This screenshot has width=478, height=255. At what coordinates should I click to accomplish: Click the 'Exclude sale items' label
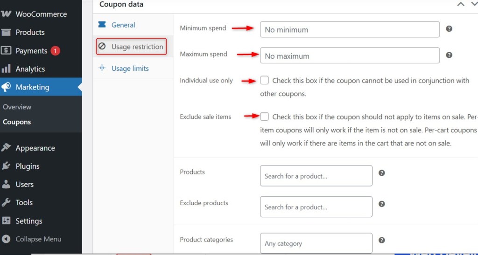coord(205,117)
